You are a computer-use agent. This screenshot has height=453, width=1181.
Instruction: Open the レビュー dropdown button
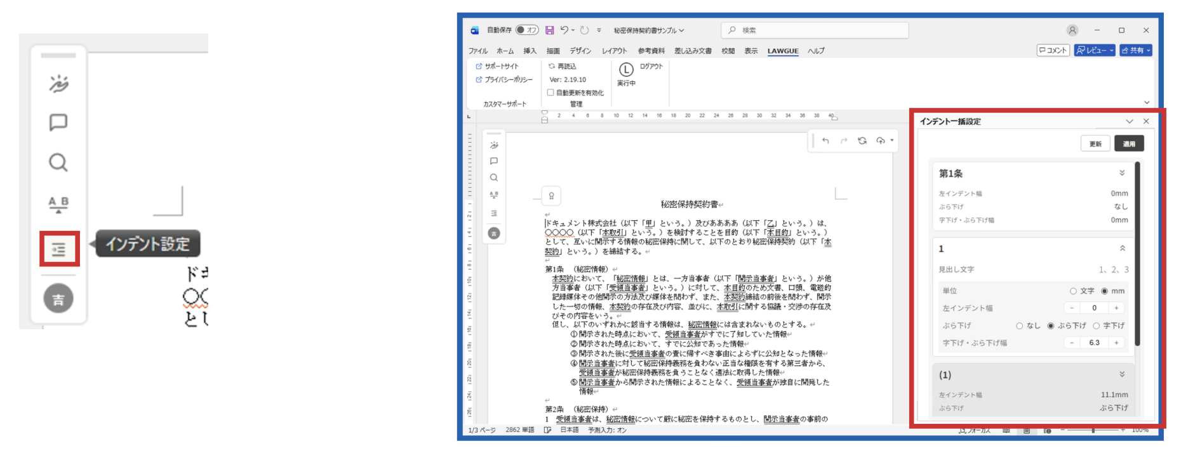click(1094, 50)
